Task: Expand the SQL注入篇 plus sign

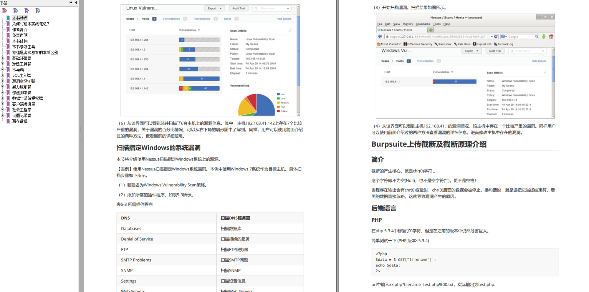Action: point(2,75)
